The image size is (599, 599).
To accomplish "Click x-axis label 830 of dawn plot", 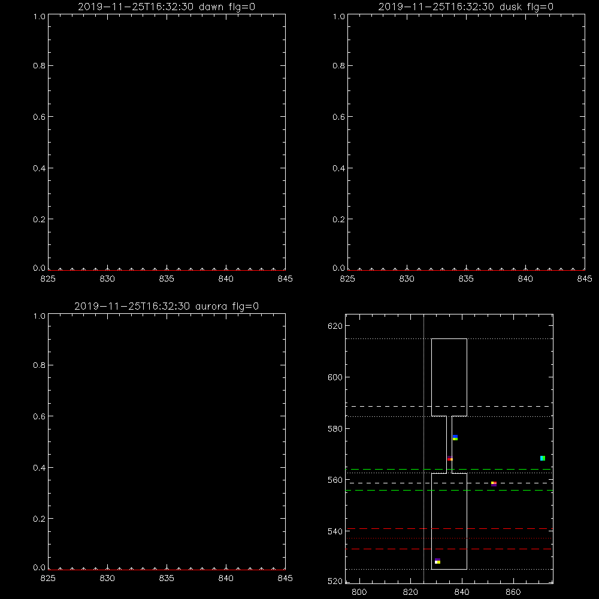I will [107, 279].
